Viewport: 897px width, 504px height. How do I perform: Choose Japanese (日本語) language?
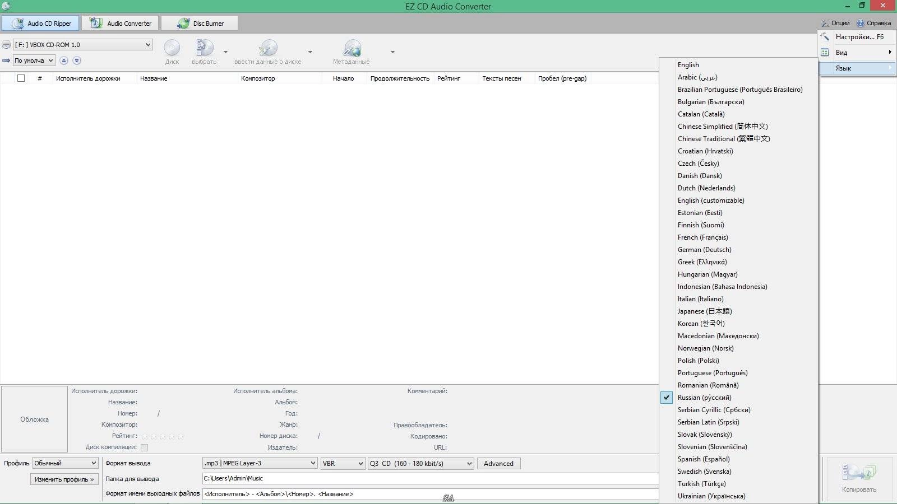(738, 311)
